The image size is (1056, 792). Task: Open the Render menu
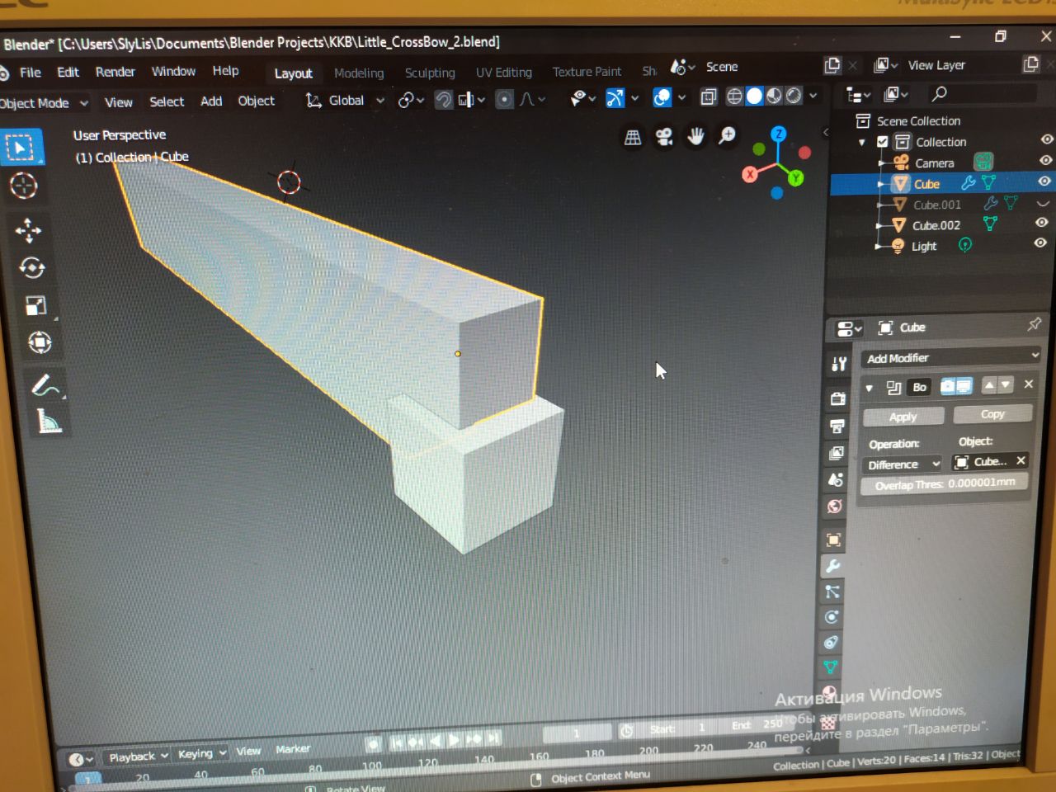(115, 72)
